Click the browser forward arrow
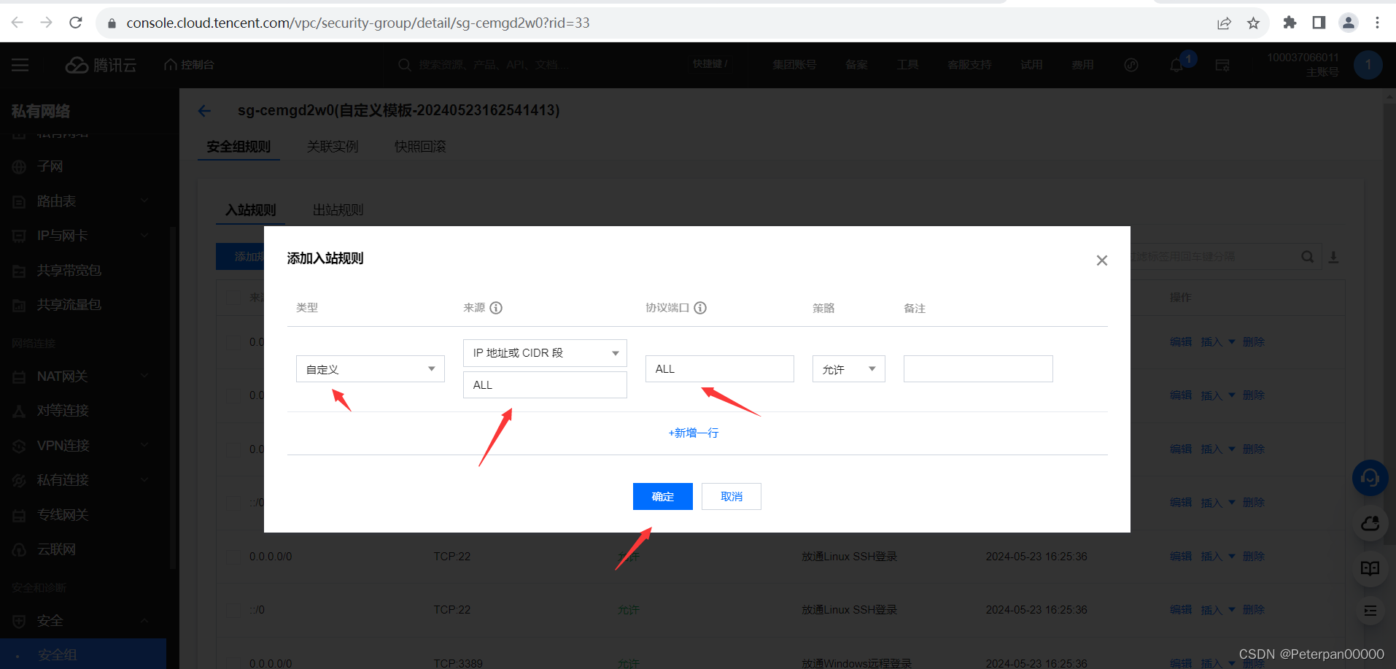Screen dimensions: 1396x669 coord(47,23)
